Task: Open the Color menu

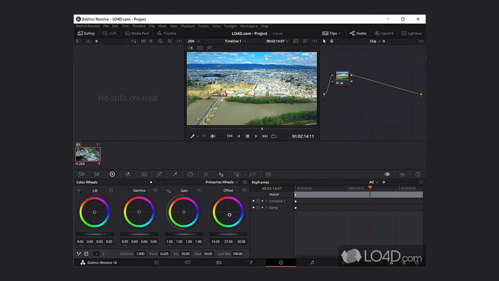Action: tap(217, 26)
